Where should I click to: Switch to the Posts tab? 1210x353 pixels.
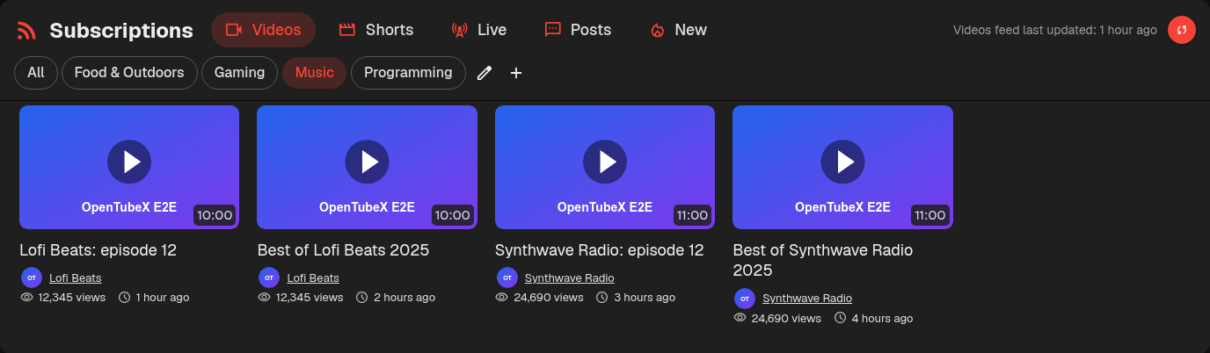(578, 30)
